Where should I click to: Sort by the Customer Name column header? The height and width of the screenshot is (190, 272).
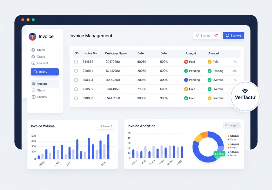coord(116,53)
